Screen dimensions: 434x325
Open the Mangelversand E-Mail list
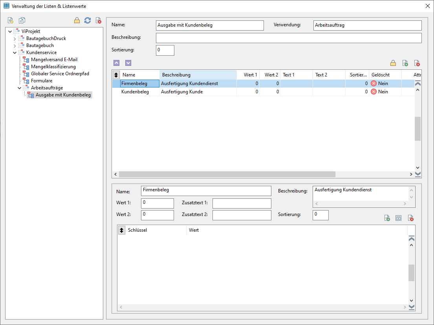(54, 60)
